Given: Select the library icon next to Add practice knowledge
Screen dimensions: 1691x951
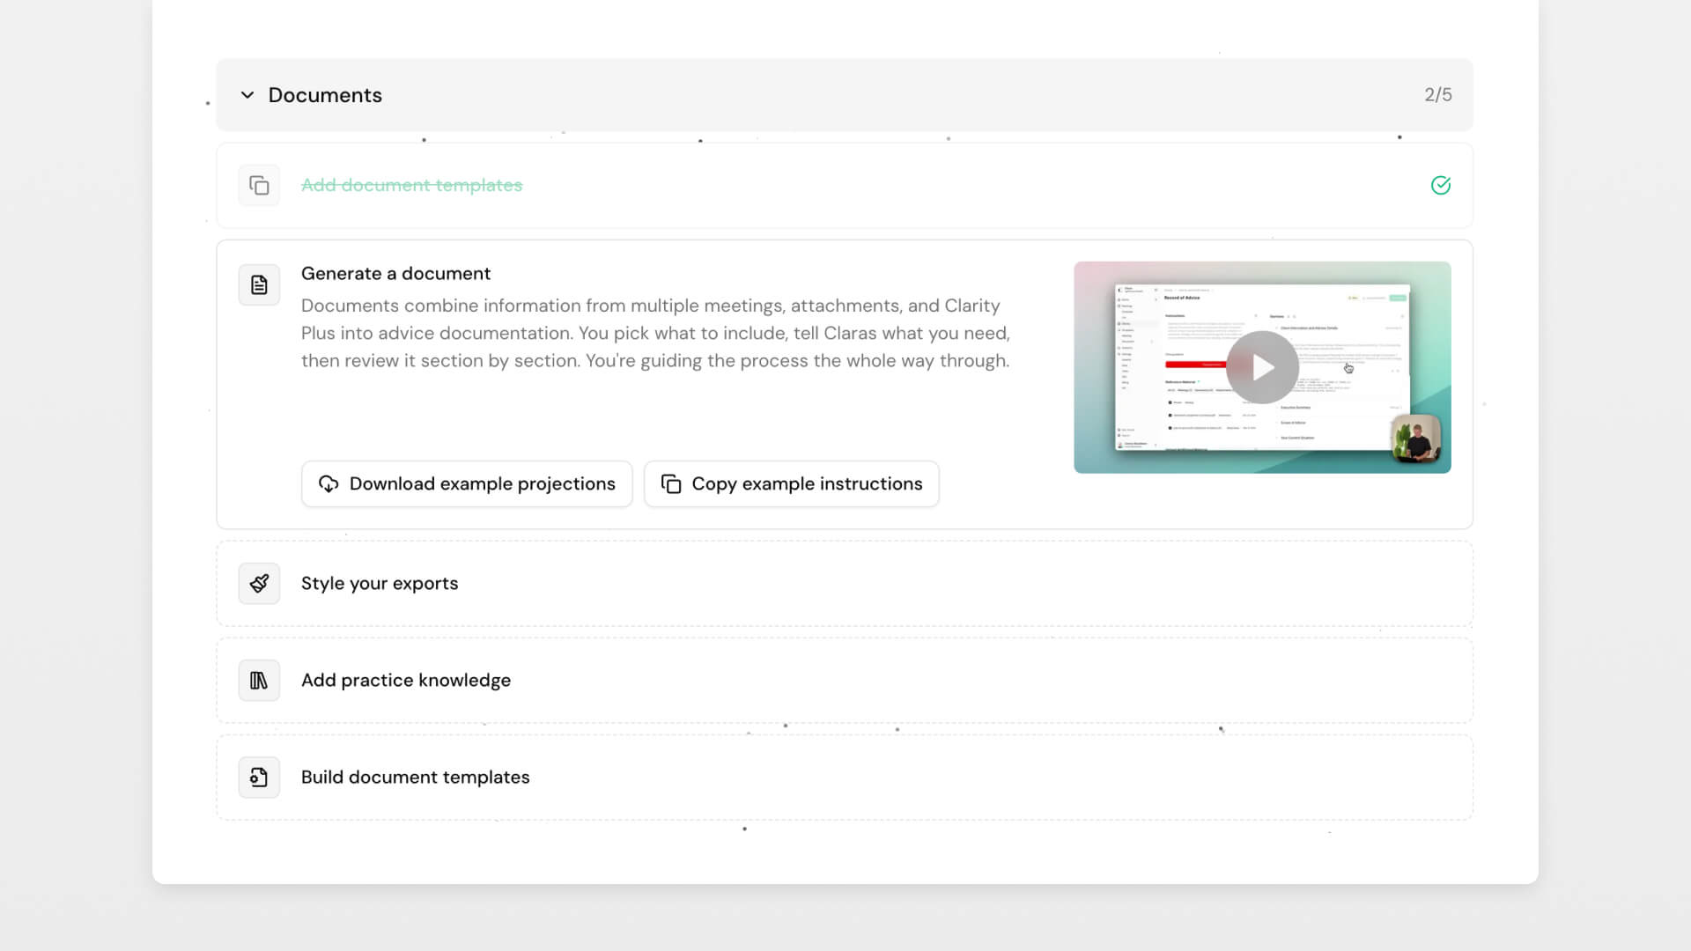Looking at the screenshot, I should tap(259, 680).
